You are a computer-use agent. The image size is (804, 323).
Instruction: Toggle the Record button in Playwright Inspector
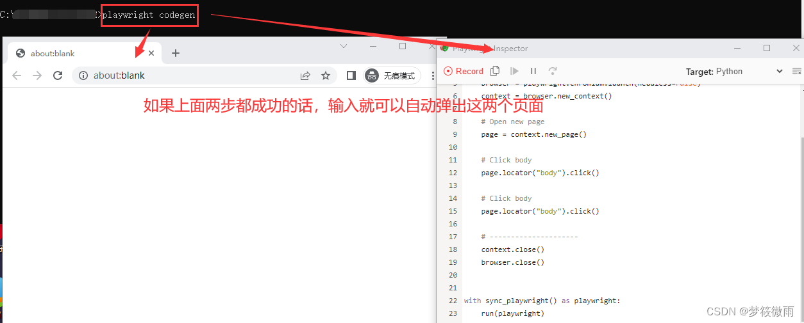[463, 71]
